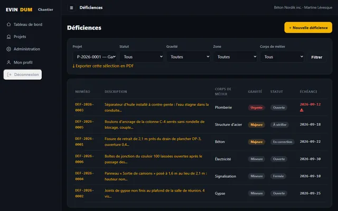Click Mineure badge in Électricité row
Screen dimensions: 338x211
pyautogui.click(x=257, y=159)
